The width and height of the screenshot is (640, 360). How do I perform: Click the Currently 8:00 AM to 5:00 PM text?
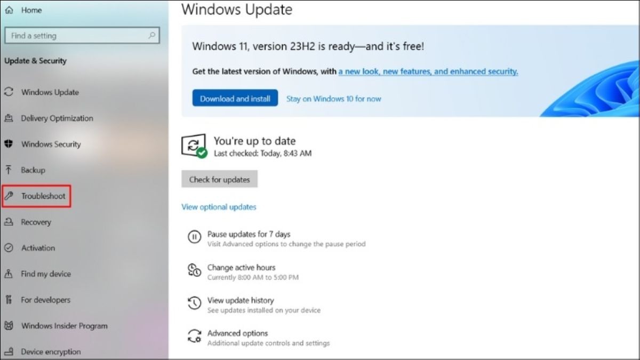(253, 277)
